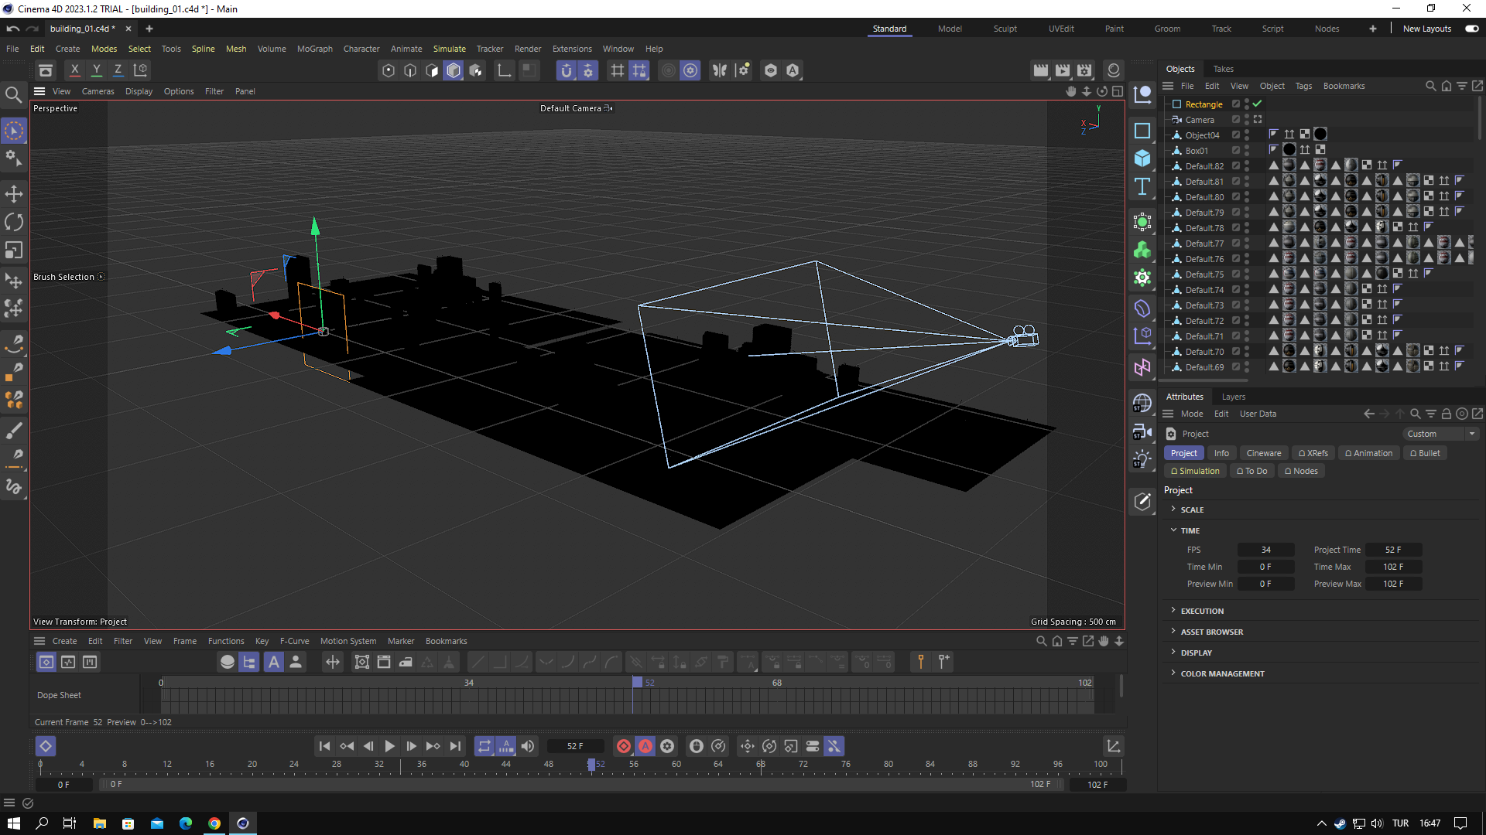Click the Text spline tool icon
The width and height of the screenshot is (1486, 835).
point(1142,186)
